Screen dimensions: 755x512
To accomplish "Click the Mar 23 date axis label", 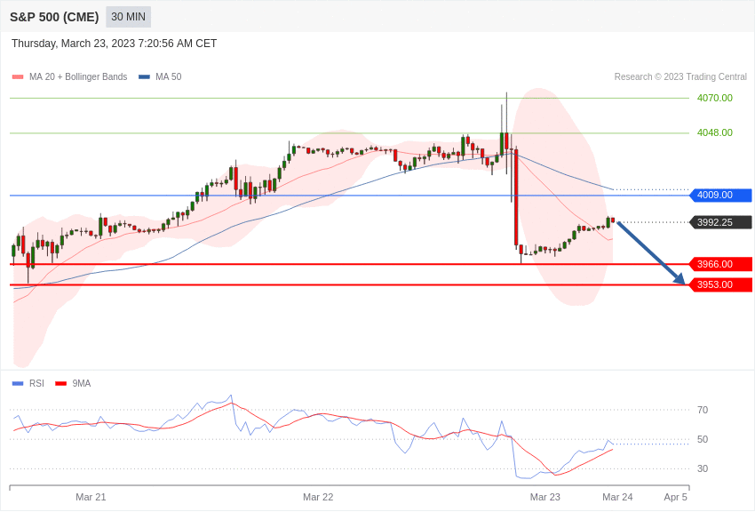I will 545,497.
